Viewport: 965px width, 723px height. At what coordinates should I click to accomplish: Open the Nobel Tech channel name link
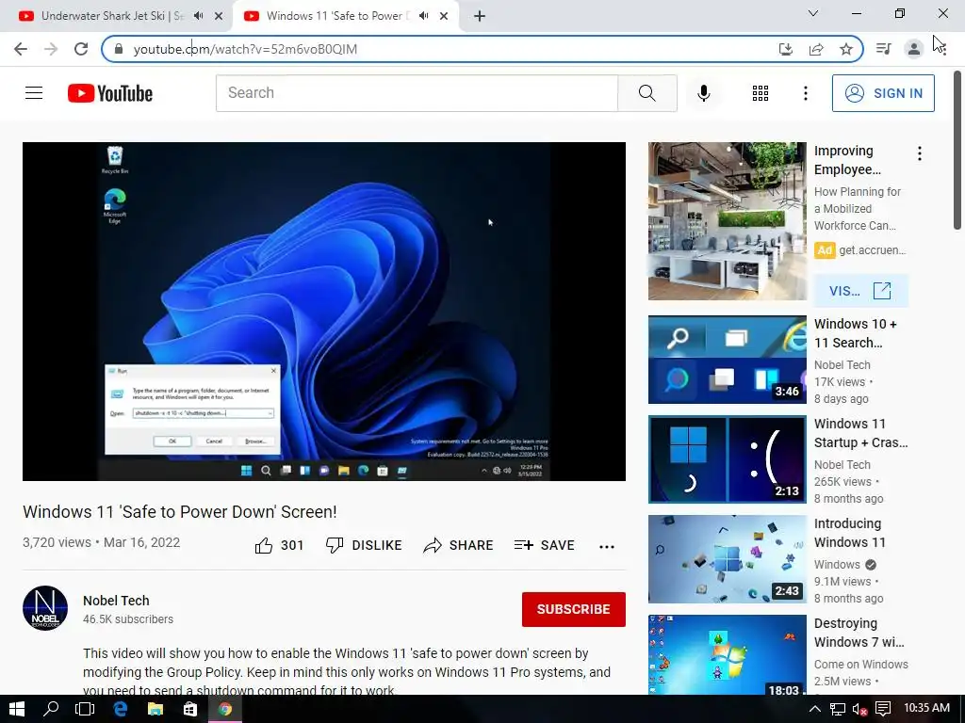[116, 601]
